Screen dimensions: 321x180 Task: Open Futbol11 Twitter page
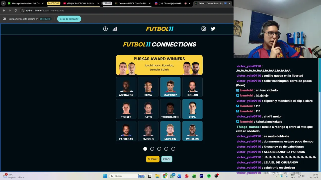(x=213, y=29)
